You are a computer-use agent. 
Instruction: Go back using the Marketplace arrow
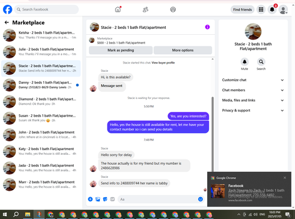pyautogui.click(x=6, y=22)
